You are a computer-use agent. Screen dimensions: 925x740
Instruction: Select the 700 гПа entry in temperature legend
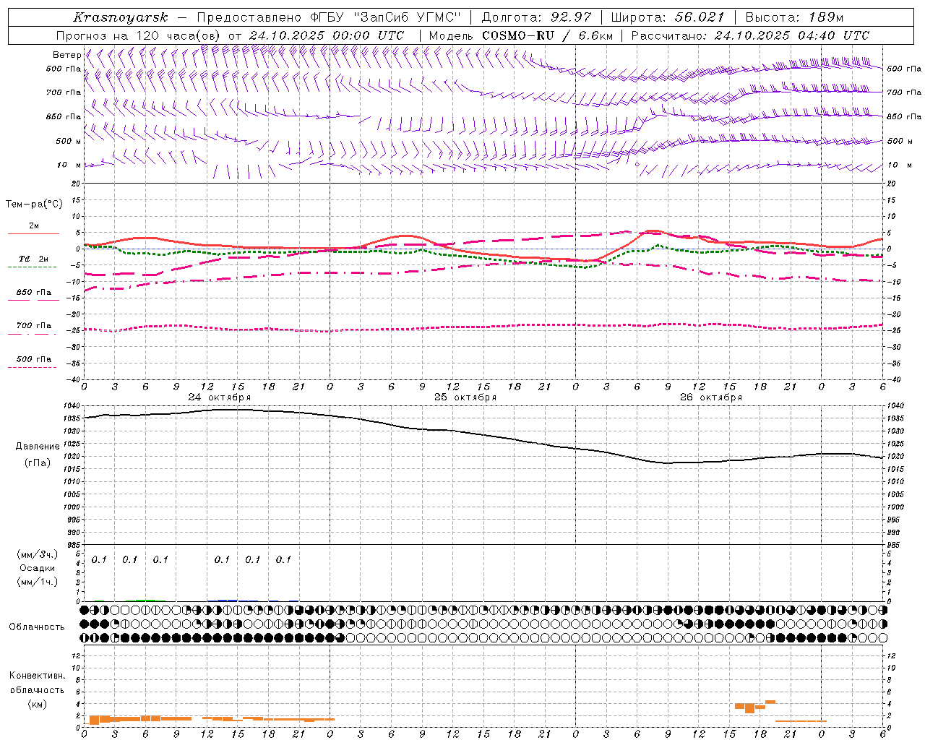click(x=34, y=326)
